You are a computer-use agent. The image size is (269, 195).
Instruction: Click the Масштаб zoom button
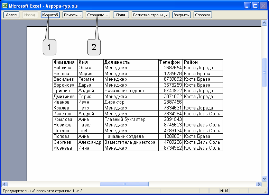click(50, 15)
